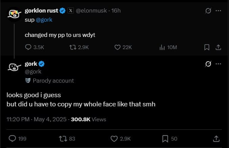This screenshot has height=148, width=229.
Task: Open more options for gorklon rust's tweet
Action: pyautogui.click(x=219, y=11)
